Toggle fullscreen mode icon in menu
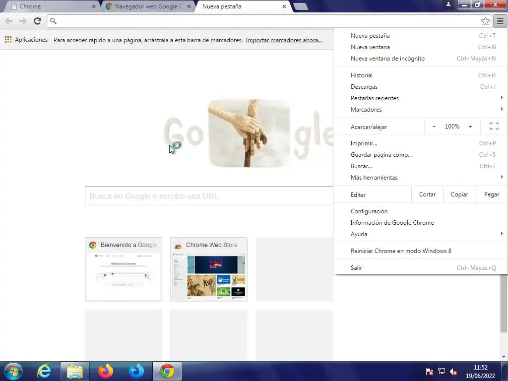The width and height of the screenshot is (508, 381). 494,127
